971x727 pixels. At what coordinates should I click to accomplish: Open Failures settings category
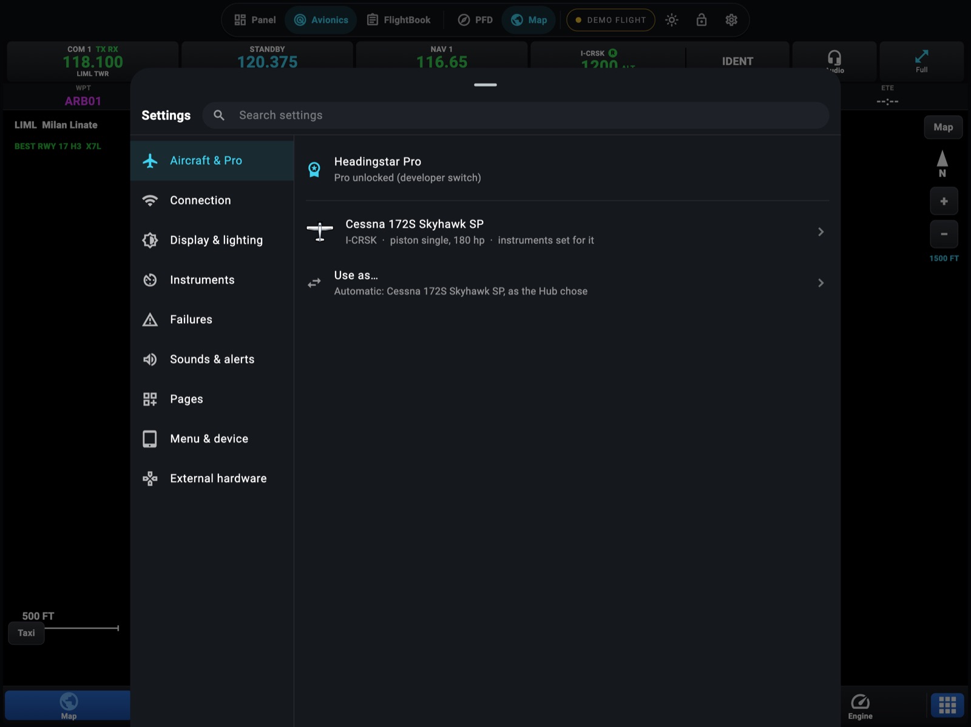[212, 320]
